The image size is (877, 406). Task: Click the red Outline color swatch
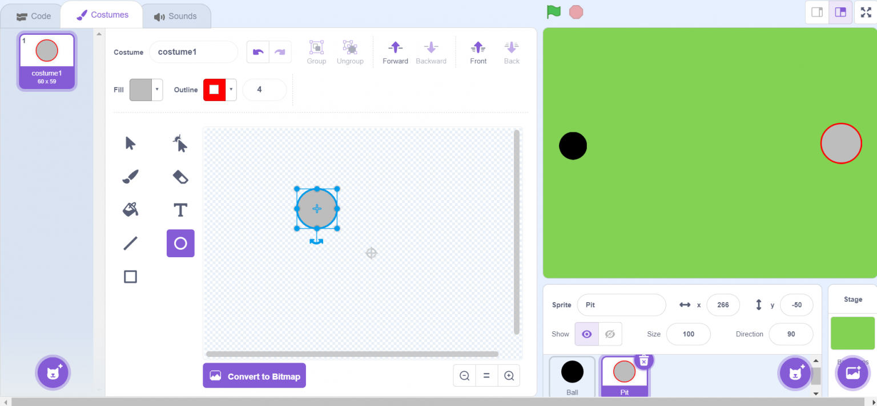pos(214,90)
